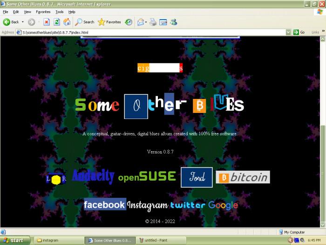Screen dimensions: 326x245
Task: Open the Help menu
Action: tap(72, 12)
